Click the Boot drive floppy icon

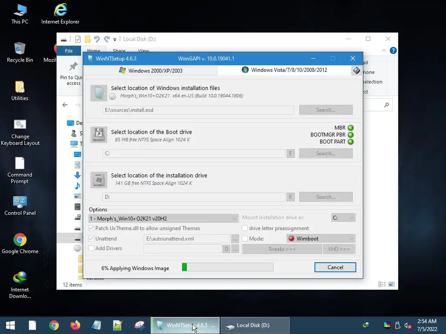click(x=99, y=135)
